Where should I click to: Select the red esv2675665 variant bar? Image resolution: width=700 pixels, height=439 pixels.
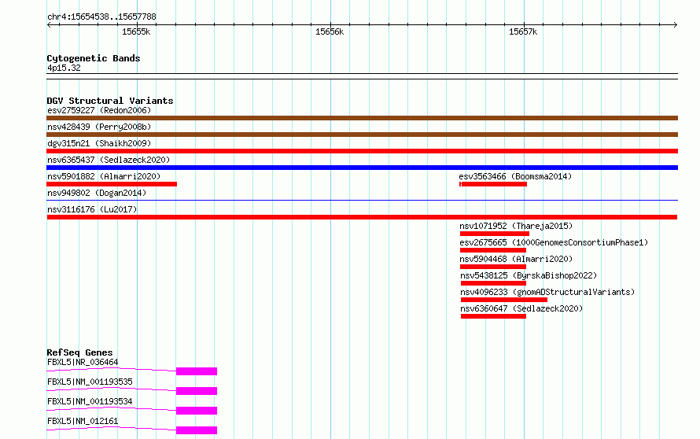(x=493, y=250)
